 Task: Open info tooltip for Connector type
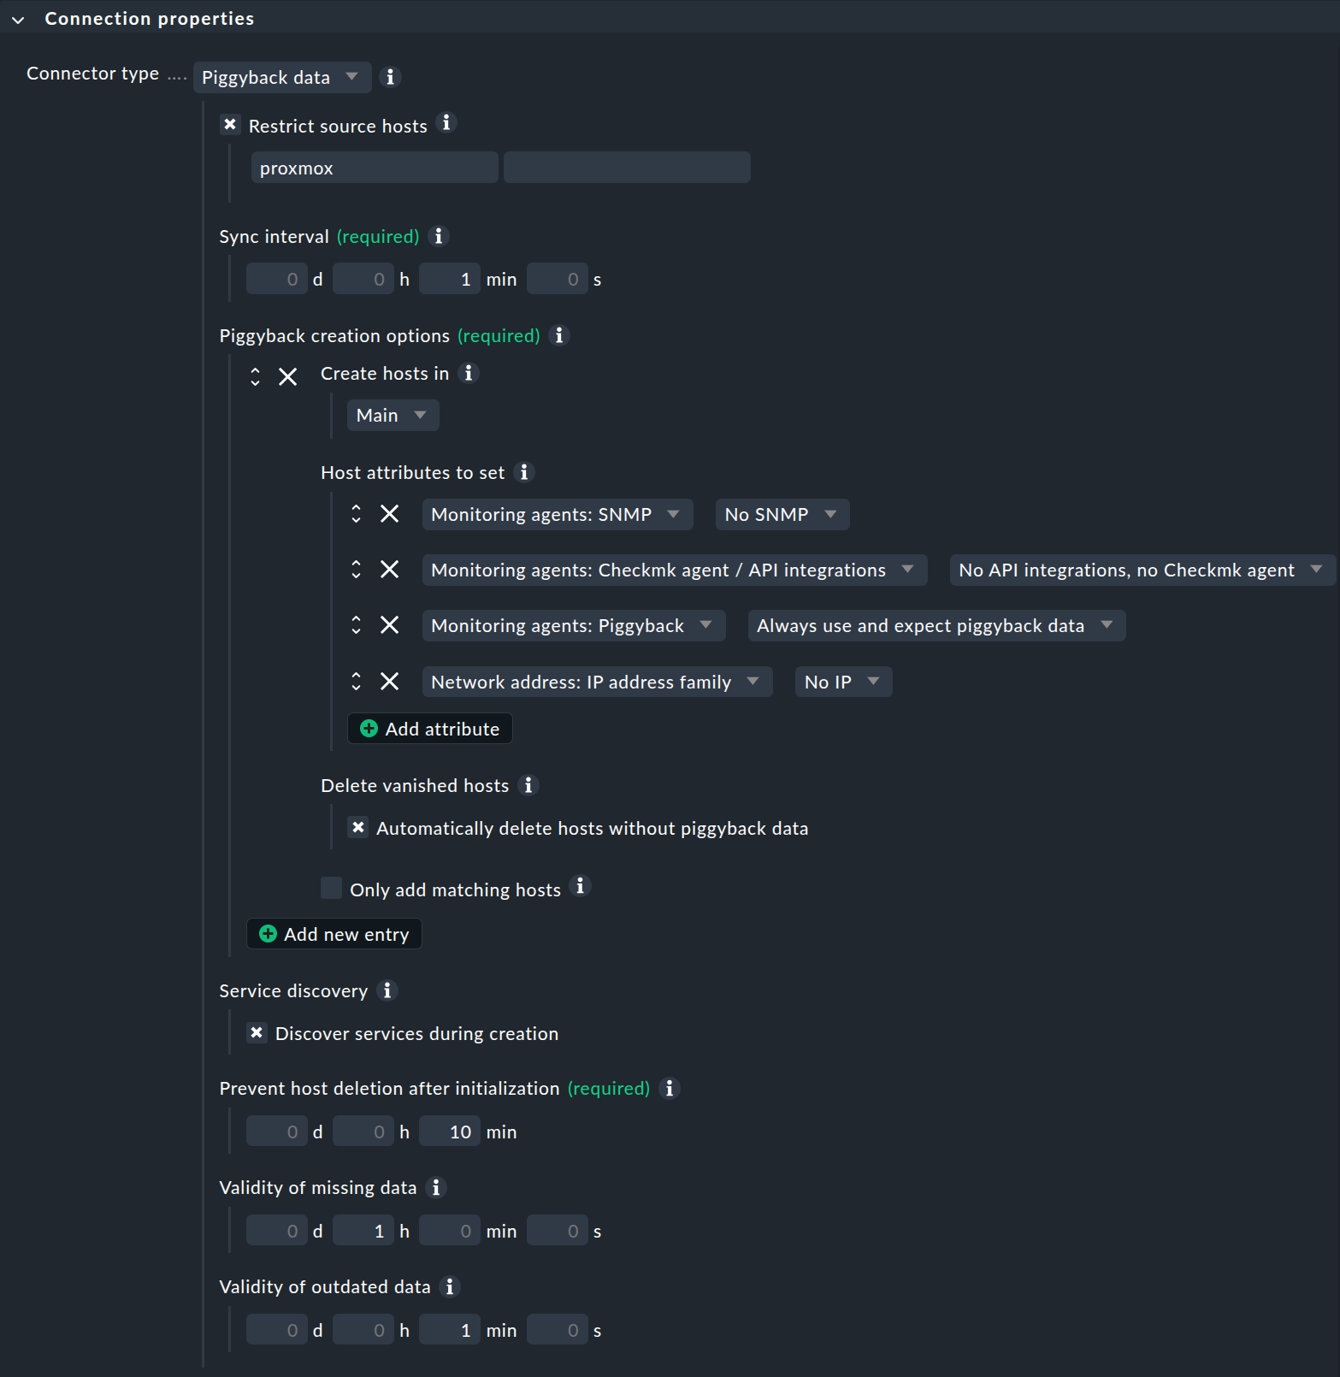390,77
